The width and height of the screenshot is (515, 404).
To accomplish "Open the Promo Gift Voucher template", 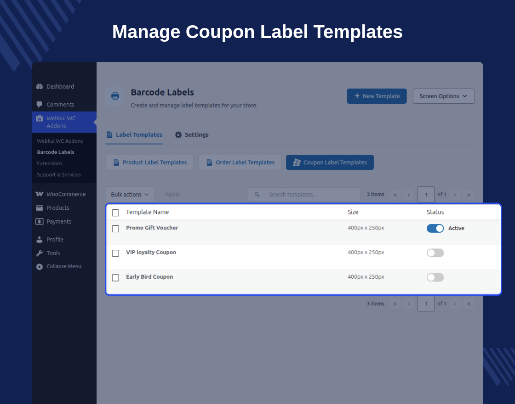I will click(152, 228).
